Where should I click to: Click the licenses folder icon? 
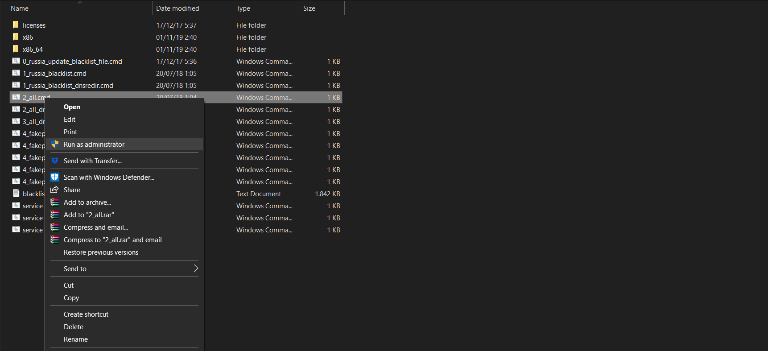[x=16, y=25]
